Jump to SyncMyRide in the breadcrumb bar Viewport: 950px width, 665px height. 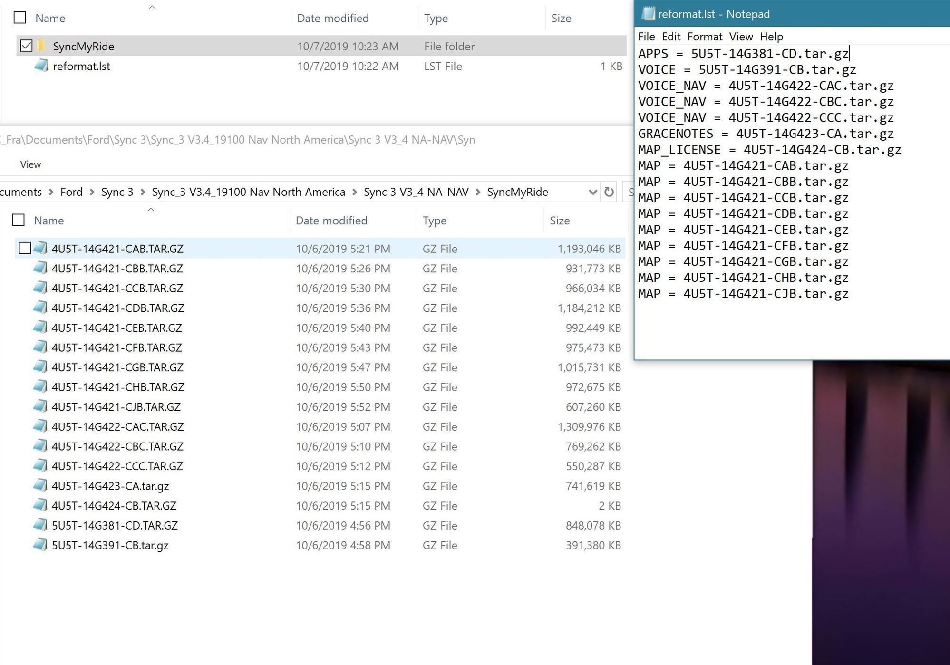click(x=517, y=192)
